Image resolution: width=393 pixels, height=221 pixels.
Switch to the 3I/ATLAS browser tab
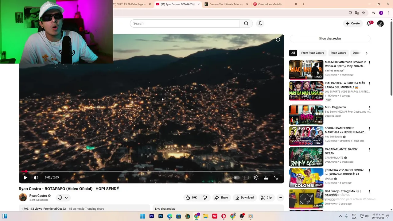(x=132, y=4)
